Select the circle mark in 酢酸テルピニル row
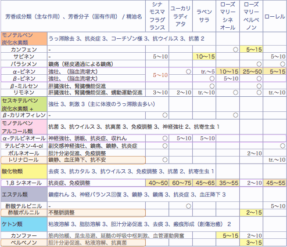 [188, 206]
